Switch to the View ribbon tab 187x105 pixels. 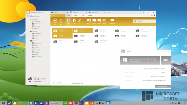point(83,15)
